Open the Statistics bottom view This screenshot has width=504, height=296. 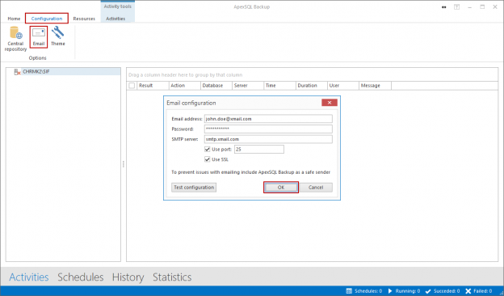[x=172, y=277]
